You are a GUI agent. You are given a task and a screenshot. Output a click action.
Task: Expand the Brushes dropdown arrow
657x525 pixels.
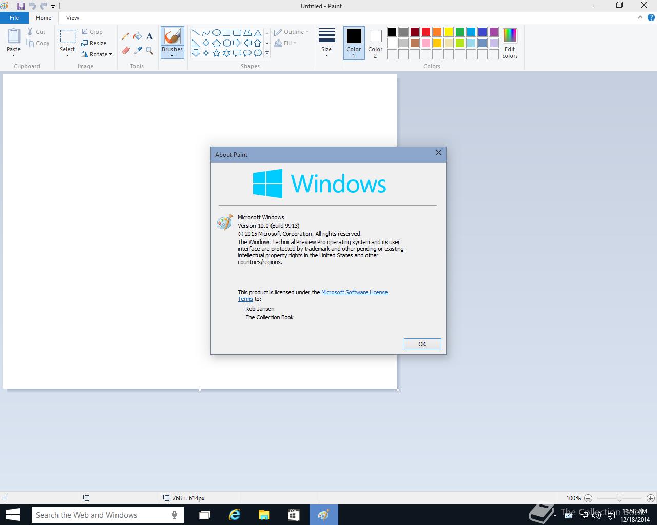click(172, 55)
